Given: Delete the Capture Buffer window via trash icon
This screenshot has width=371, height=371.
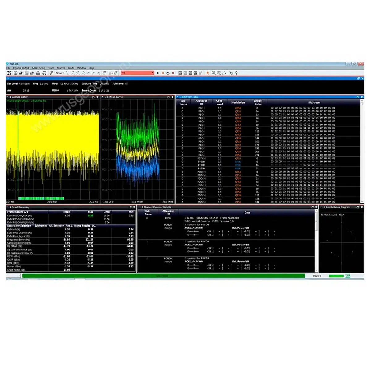Looking at the screenshot, I should 98,97.
